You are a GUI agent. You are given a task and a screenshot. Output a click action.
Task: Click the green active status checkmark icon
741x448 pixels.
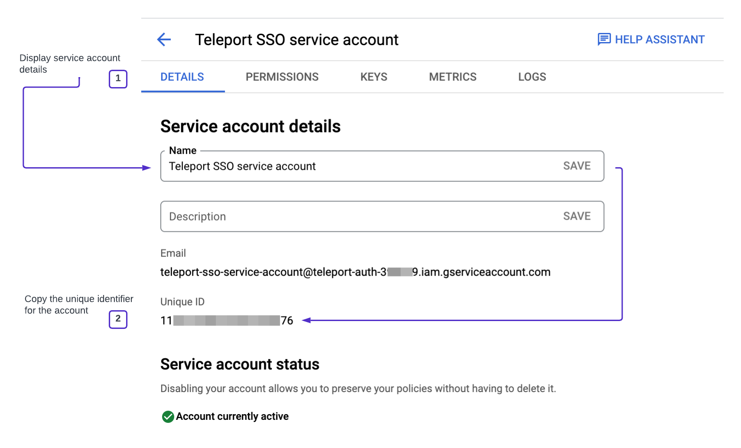pos(167,416)
